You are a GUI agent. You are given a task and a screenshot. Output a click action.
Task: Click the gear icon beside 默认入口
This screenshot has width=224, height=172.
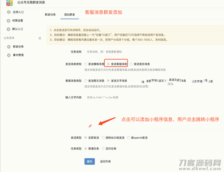click(9, 29)
